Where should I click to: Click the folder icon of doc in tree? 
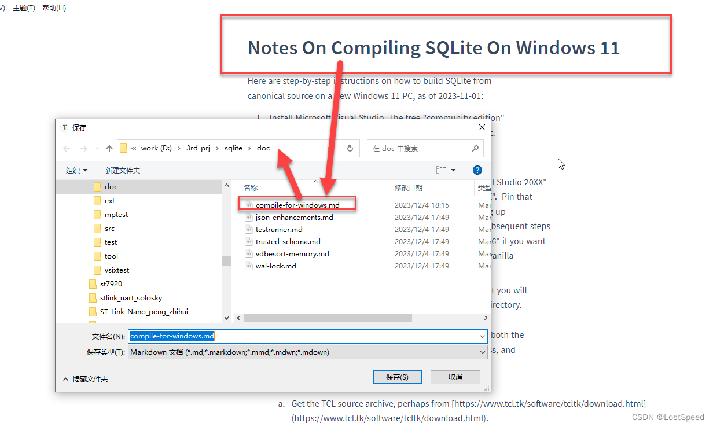point(97,187)
